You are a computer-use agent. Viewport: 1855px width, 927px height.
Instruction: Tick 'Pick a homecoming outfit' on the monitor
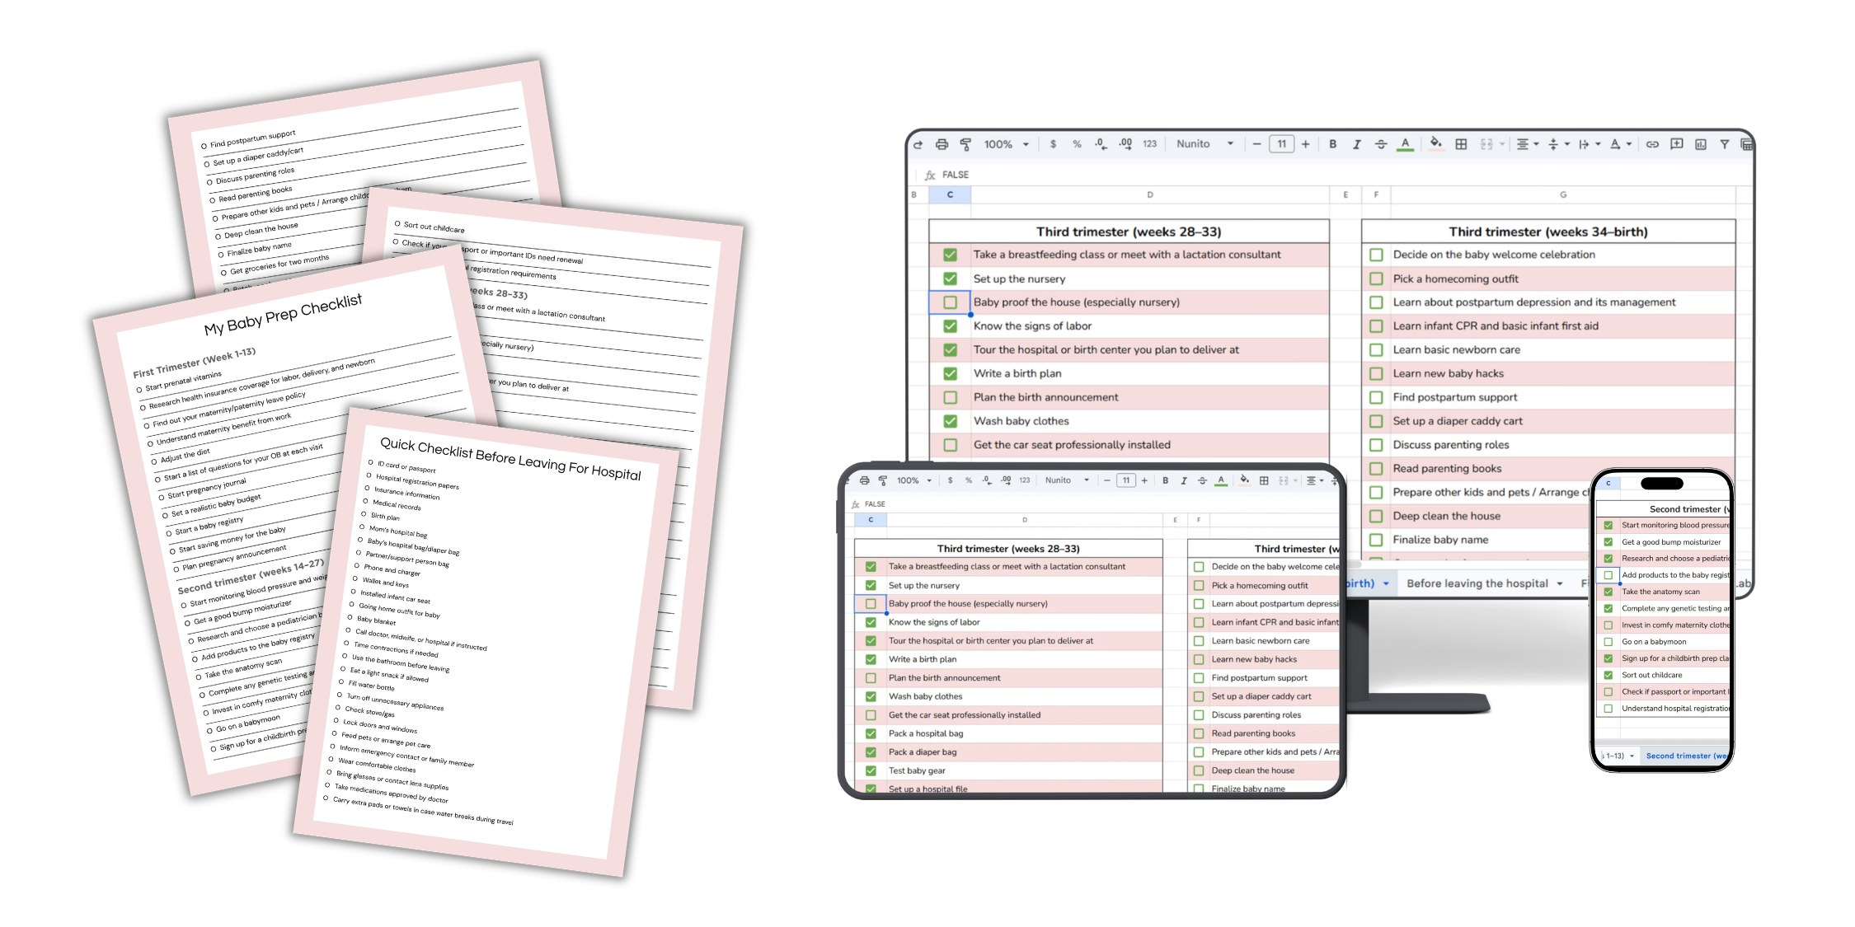(1376, 279)
